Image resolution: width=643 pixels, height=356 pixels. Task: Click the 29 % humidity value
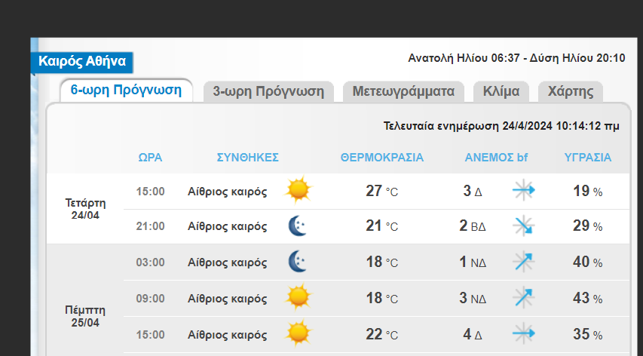[x=588, y=226]
